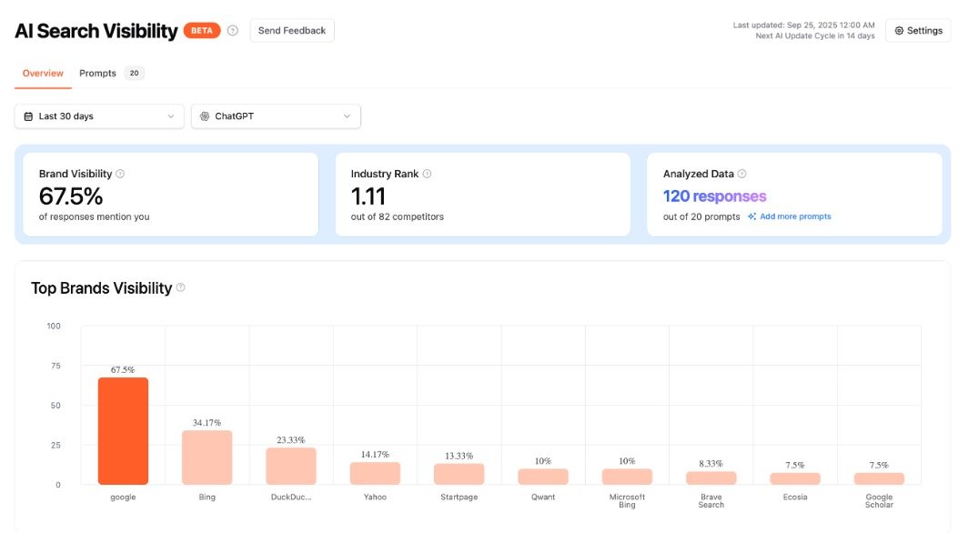Click the info icon beside Analyzed Data
Image resolution: width=978 pixels, height=533 pixels.
pyautogui.click(x=741, y=174)
